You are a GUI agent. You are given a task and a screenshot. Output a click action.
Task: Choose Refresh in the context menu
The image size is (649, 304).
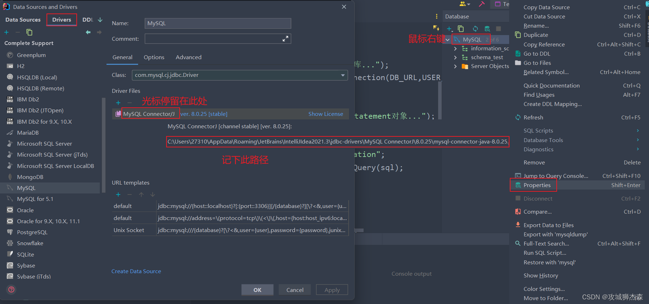(x=577, y=117)
